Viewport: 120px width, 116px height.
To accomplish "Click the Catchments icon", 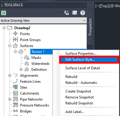I will click(x=16, y=93).
